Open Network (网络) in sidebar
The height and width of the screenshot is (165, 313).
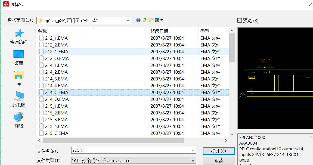click(x=19, y=120)
